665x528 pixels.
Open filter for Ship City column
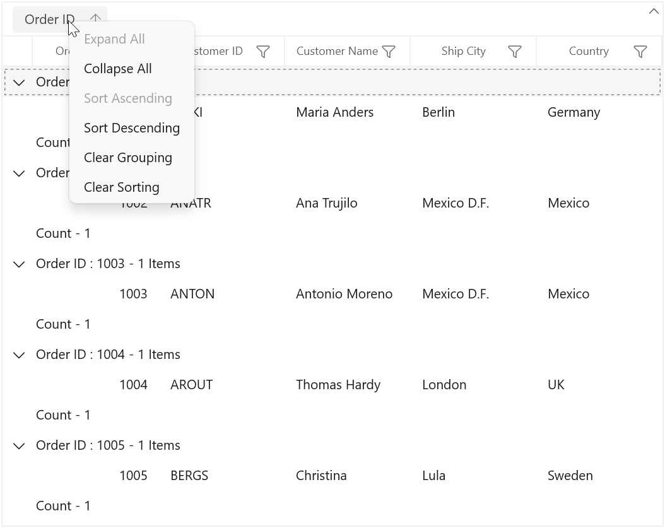(x=514, y=52)
